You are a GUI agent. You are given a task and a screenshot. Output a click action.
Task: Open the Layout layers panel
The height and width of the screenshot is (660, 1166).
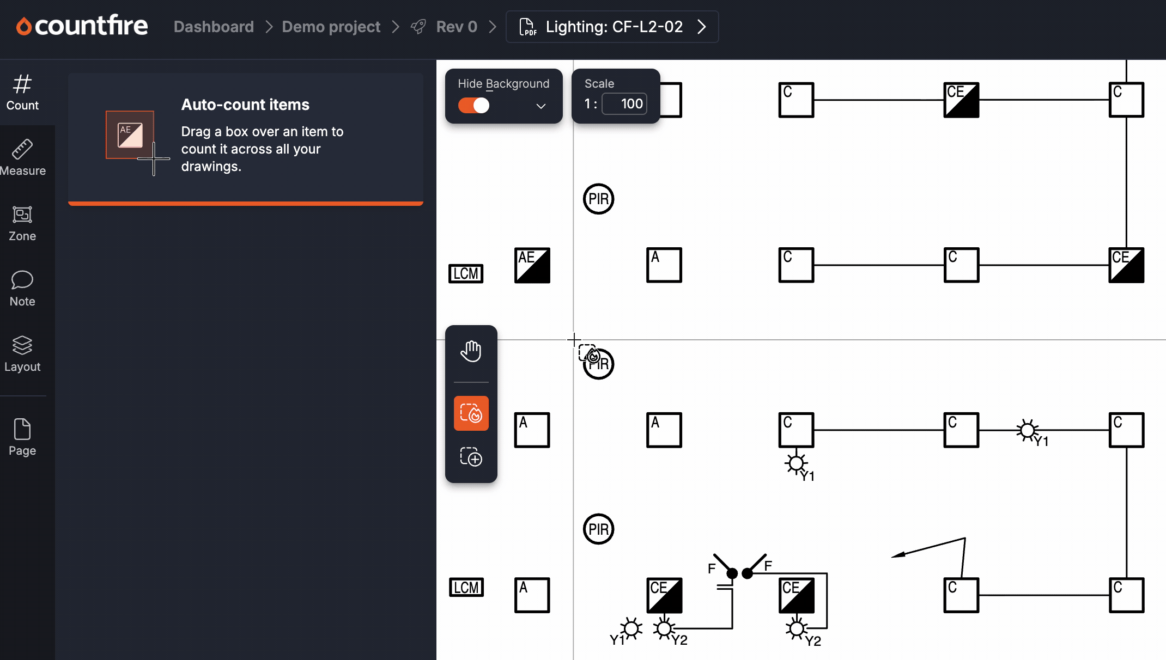[22, 354]
